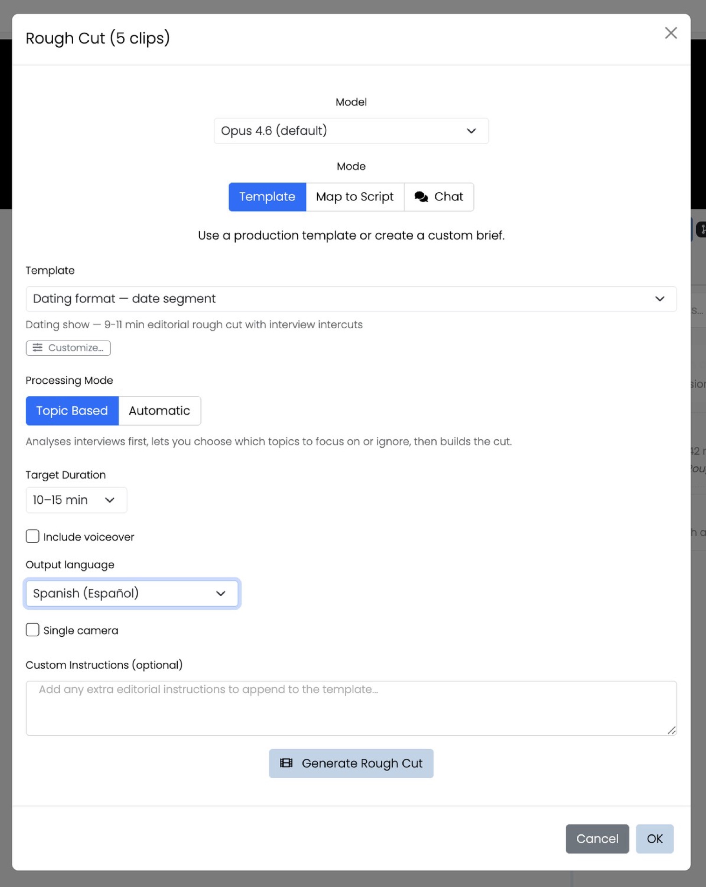Click Generate Rough Cut button
706x887 pixels.
tap(351, 763)
